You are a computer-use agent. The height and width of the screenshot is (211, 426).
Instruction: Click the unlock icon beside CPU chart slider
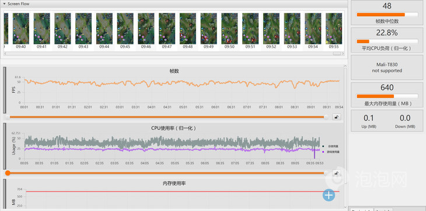(337, 173)
